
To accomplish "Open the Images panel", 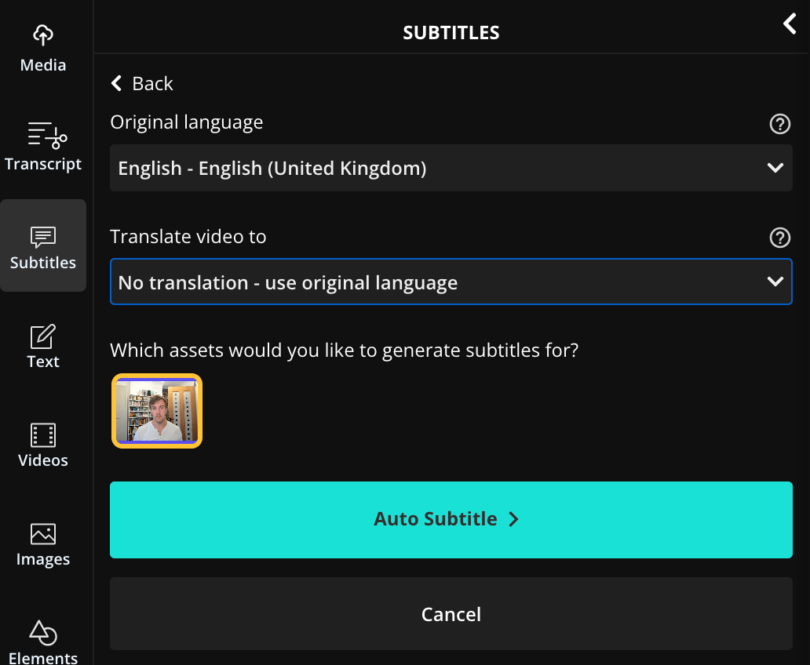I will click(x=43, y=543).
